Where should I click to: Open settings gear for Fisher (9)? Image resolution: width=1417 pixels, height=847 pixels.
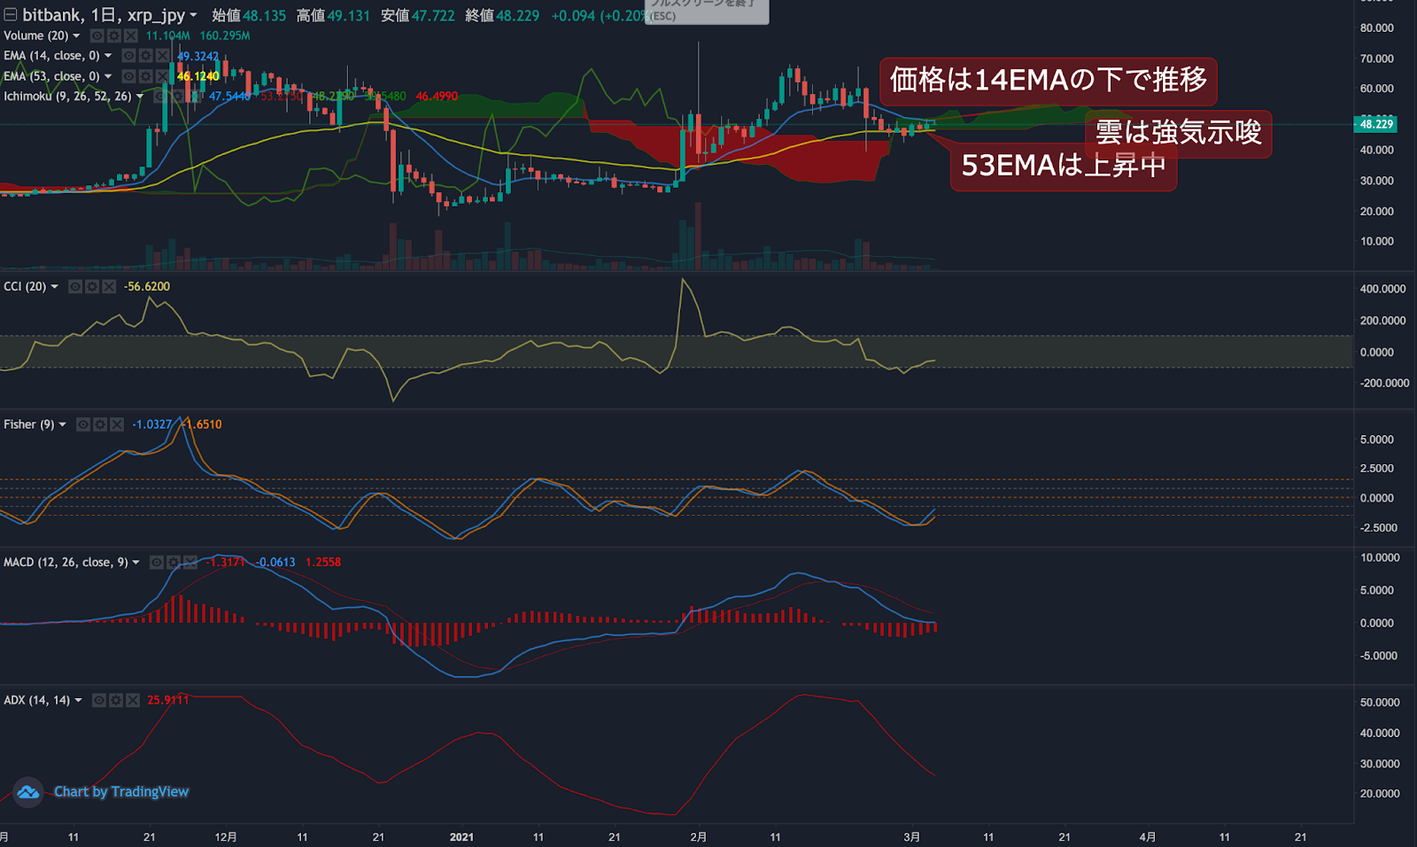point(100,424)
